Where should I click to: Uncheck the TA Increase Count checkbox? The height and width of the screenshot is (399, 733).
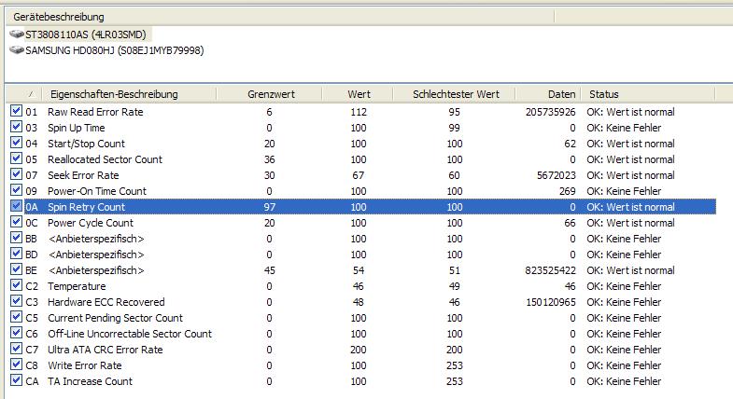point(17,380)
